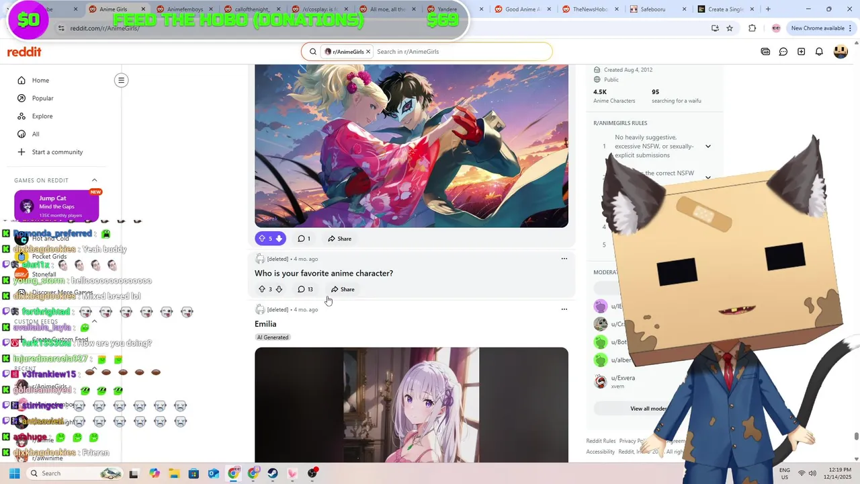Upvote the Persona kimono artwork post

(262, 239)
